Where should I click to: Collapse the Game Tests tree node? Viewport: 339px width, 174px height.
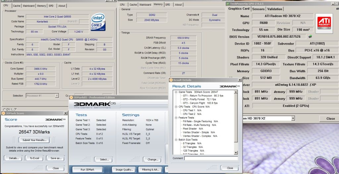coord(176,92)
